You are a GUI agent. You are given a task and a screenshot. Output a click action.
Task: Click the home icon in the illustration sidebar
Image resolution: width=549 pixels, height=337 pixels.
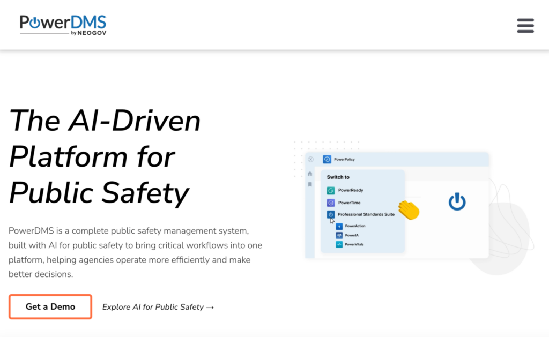pos(310,174)
